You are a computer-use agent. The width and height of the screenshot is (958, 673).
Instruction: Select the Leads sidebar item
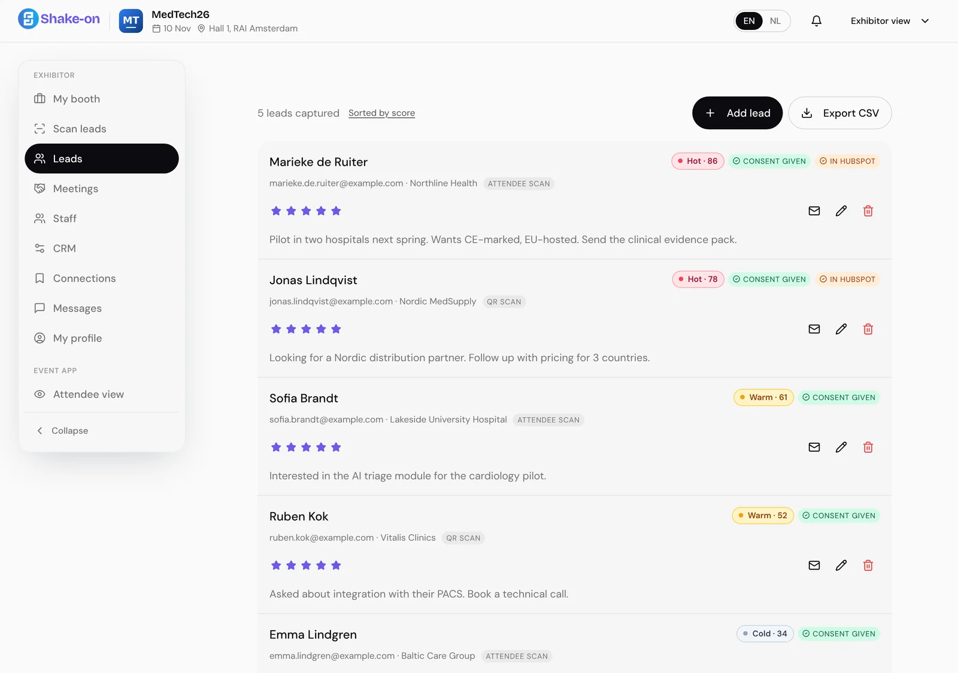click(x=102, y=159)
